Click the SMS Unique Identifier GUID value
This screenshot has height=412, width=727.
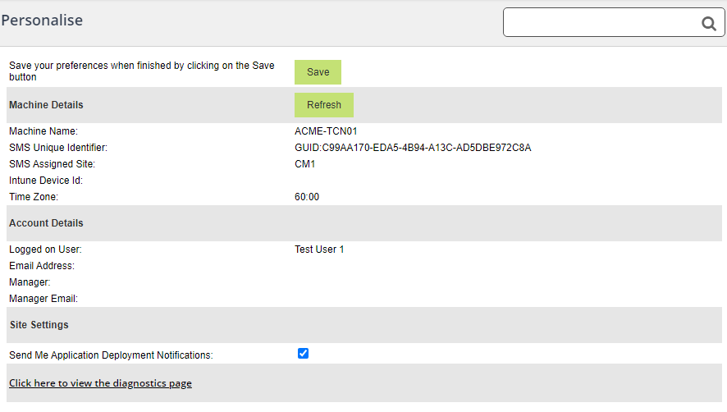pos(413,148)
